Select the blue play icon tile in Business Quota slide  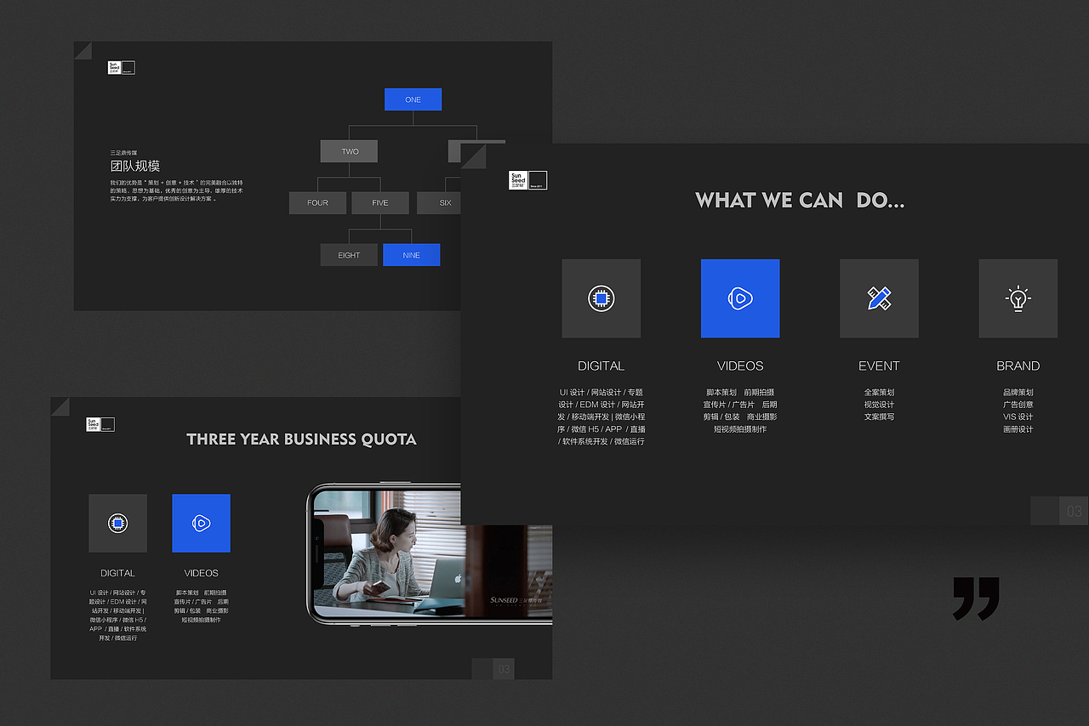coord(201,523)
